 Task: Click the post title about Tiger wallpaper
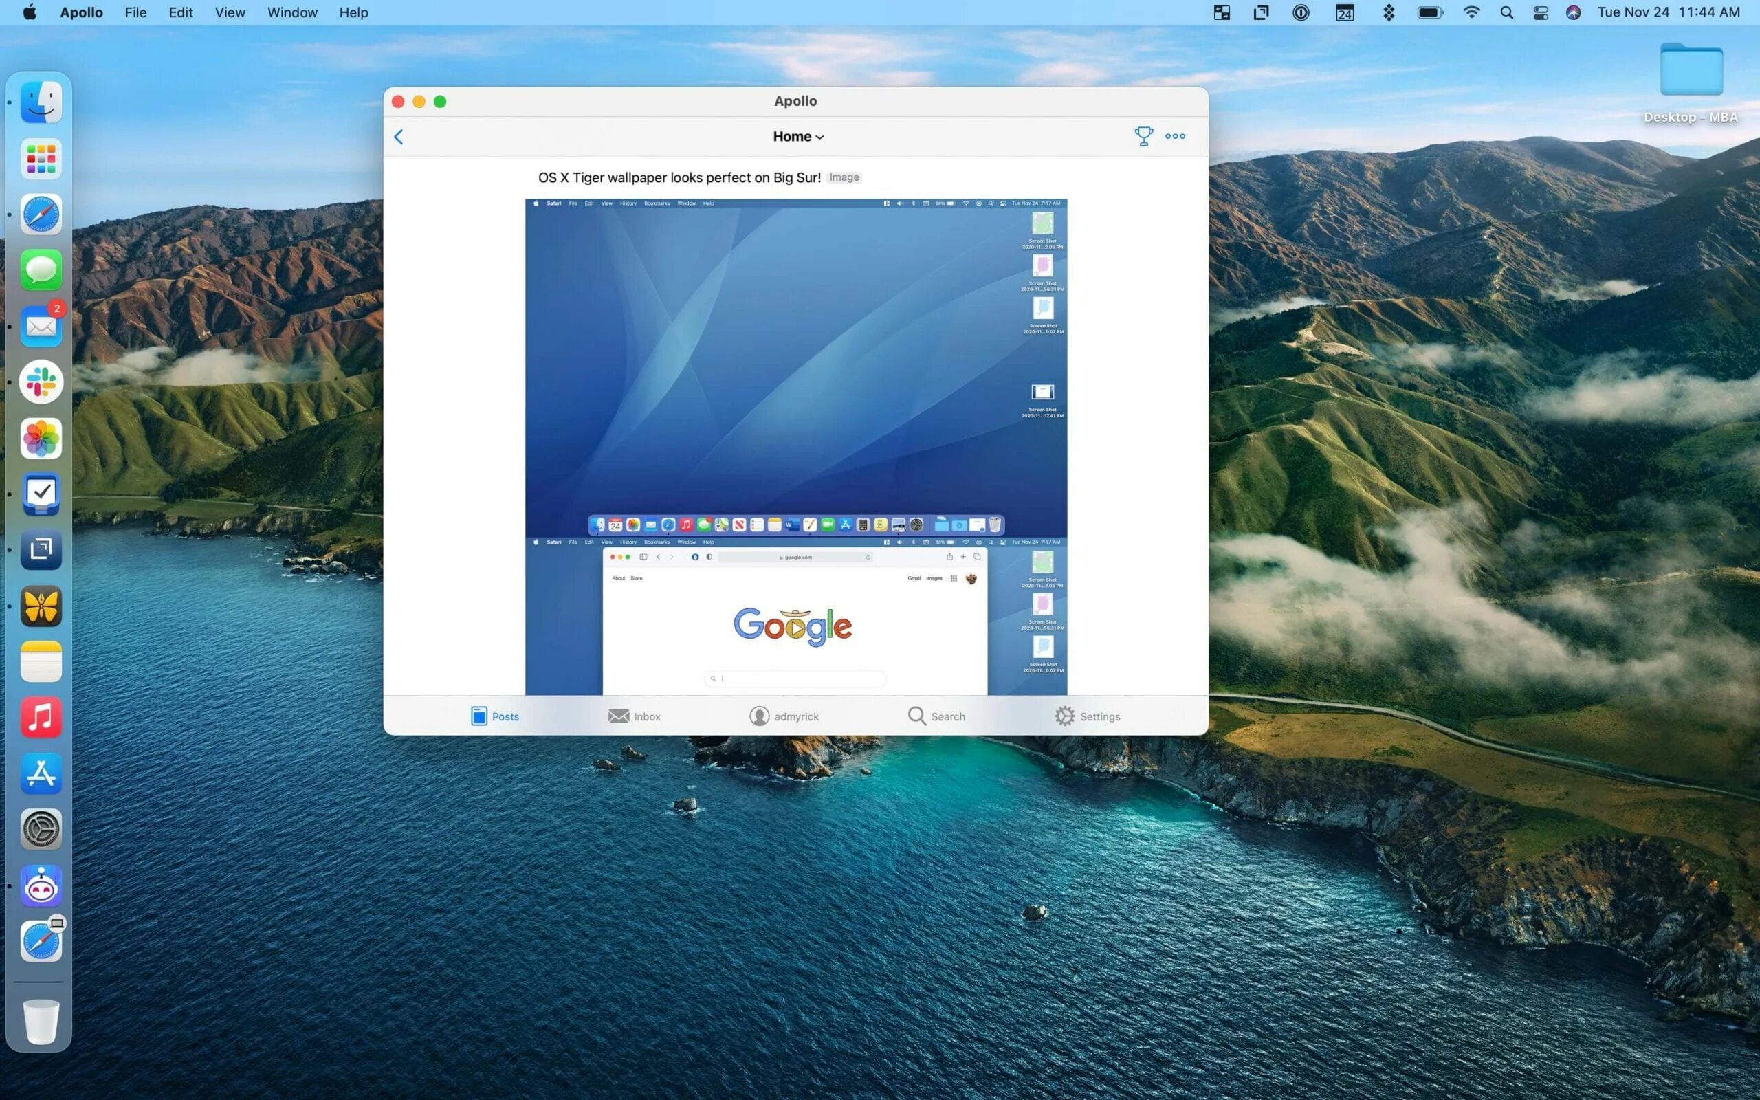679,177
